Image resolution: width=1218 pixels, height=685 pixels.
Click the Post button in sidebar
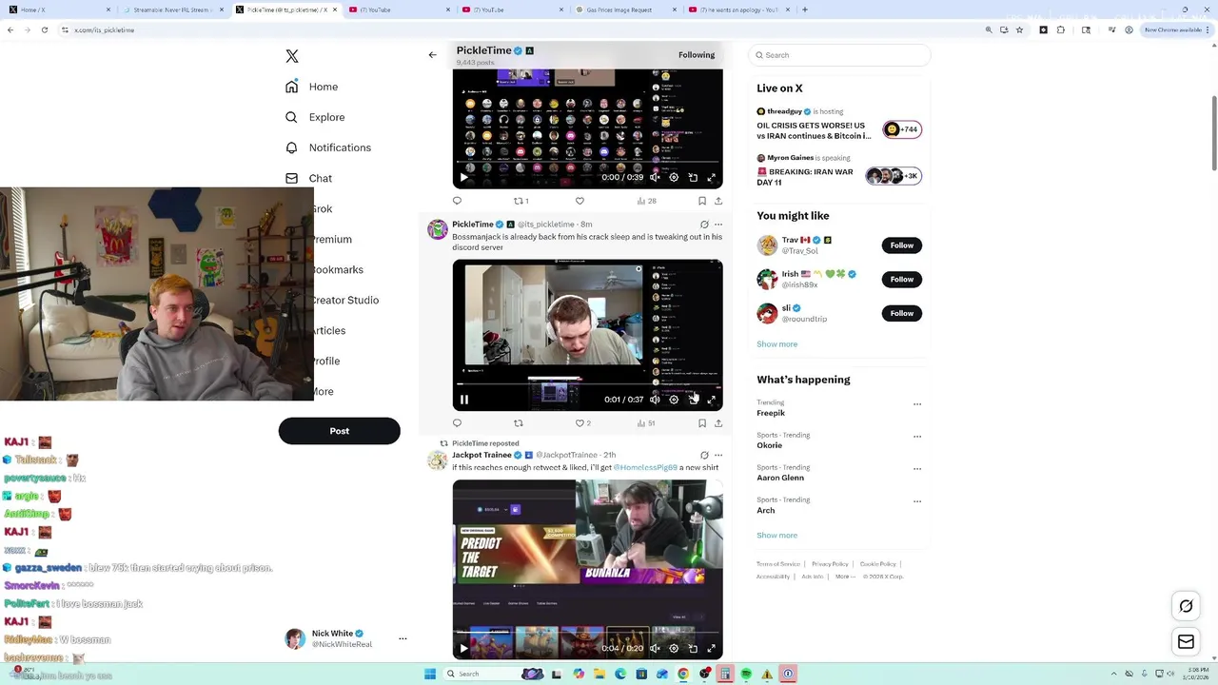pos(339,431)
